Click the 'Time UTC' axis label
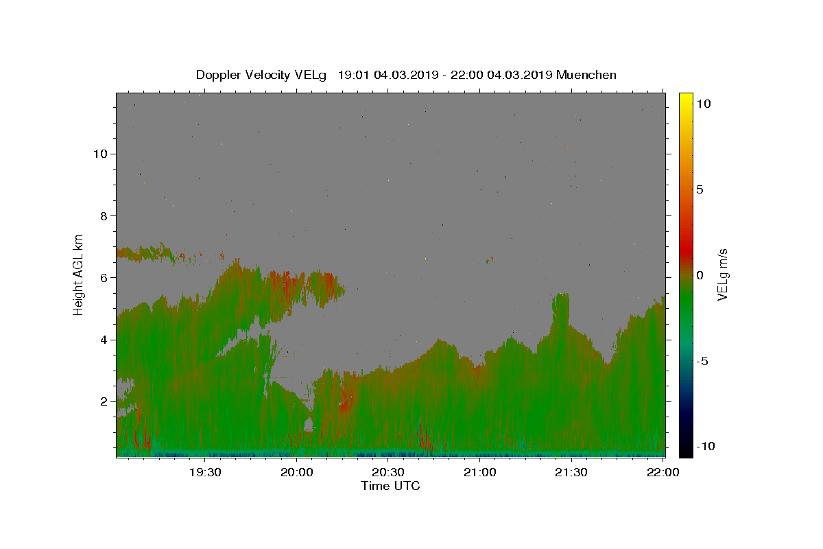The height and width of the screenshot is (549, 823). pos(390,486)
